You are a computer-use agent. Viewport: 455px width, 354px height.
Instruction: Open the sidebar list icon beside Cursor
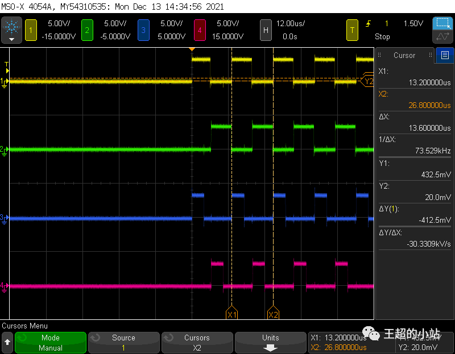click(444, 55)
